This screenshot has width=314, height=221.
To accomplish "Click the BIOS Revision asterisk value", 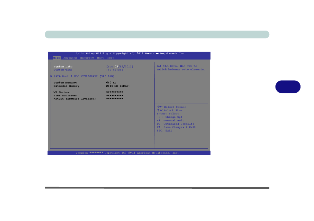I will (115, 95).
